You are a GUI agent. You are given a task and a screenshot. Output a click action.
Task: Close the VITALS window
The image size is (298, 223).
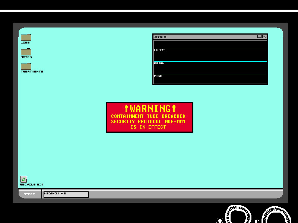(x=264, y=37)
